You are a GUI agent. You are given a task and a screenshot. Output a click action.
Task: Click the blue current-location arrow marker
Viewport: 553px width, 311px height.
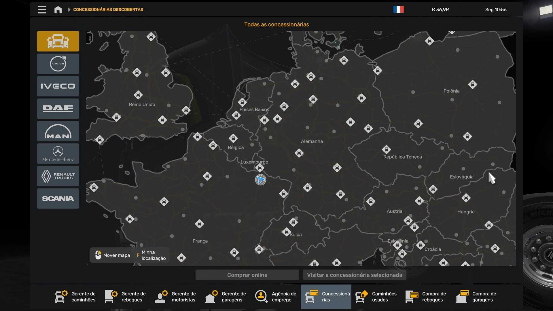click(260, 180)
